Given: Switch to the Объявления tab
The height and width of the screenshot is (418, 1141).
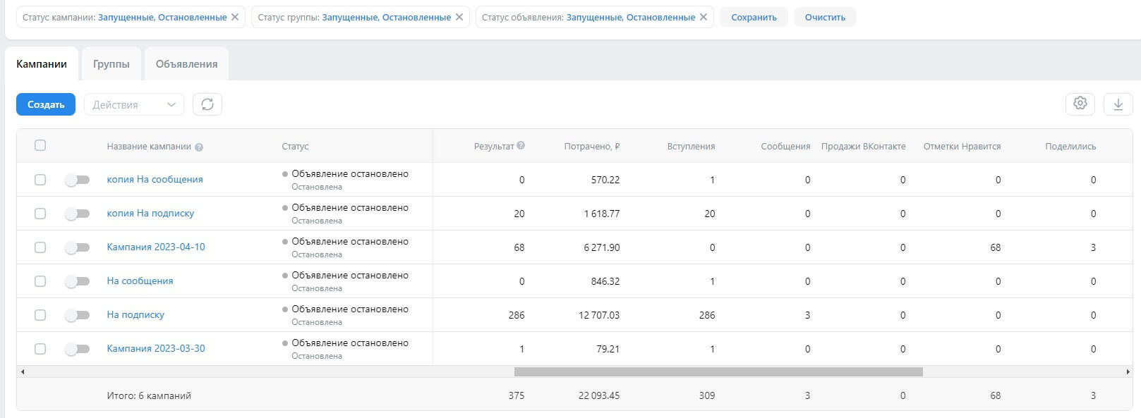Looking at the screenshot, I should click(x=186, y=64).
